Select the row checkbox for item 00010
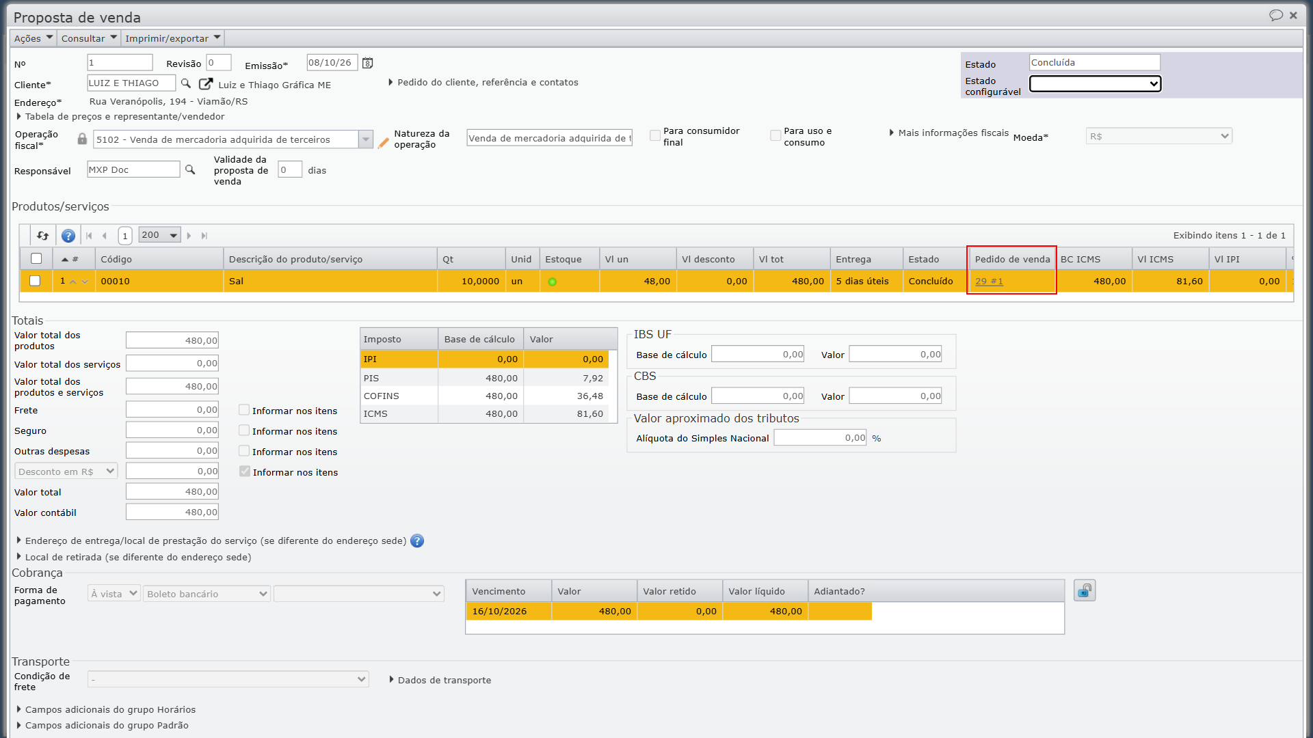1313x738 pixels. click(36, 281)
